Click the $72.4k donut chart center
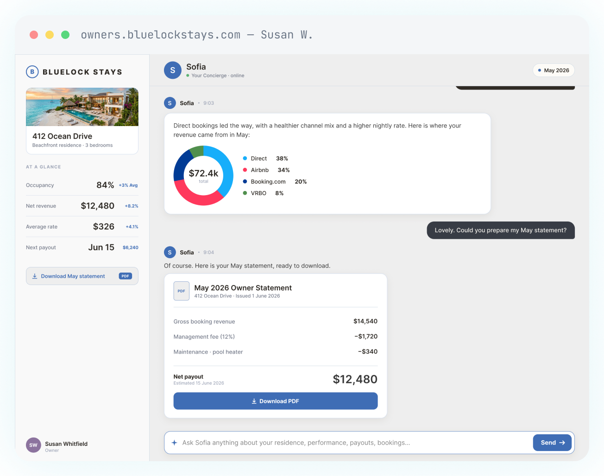The image size is (604, 476). 203,175
